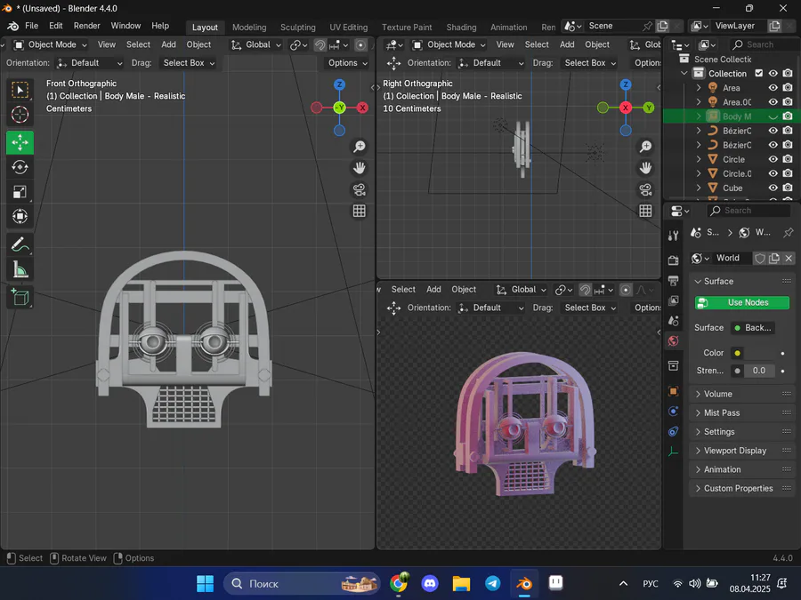Switch to the Sculpting workspace tab
This screenshot has height=600, width=801.
point(298,27)
